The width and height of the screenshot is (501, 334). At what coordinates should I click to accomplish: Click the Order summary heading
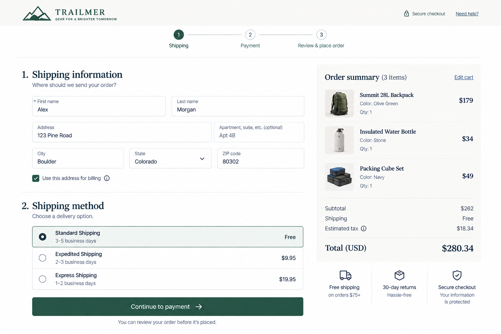click(x=352, y=77)
